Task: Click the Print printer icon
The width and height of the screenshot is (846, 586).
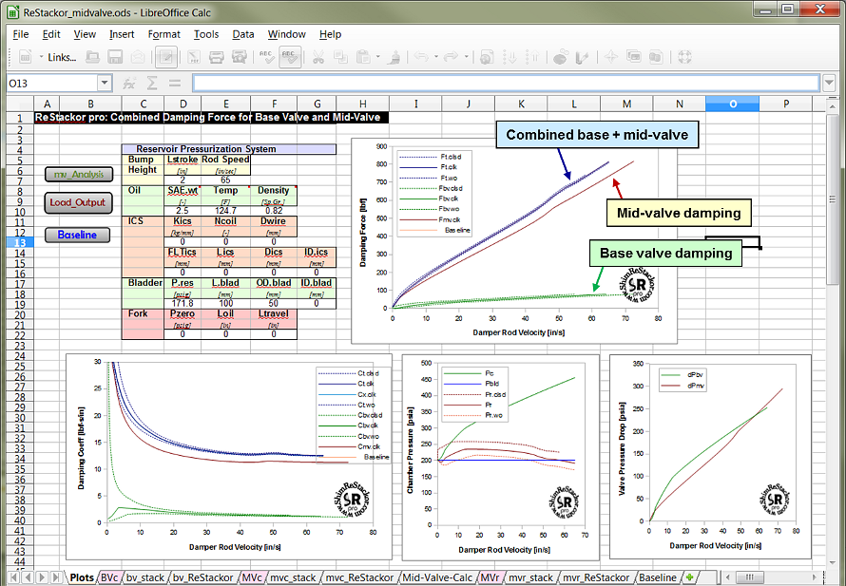Action: click(217, 57)
